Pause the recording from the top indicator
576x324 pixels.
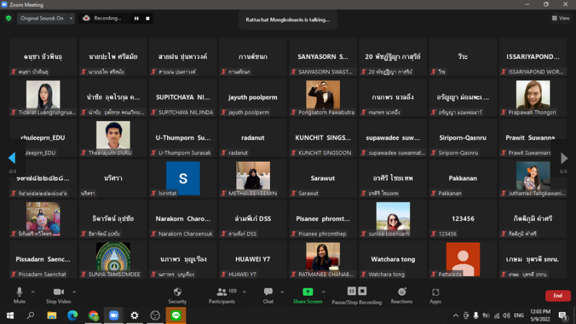(x=136, y=18)
